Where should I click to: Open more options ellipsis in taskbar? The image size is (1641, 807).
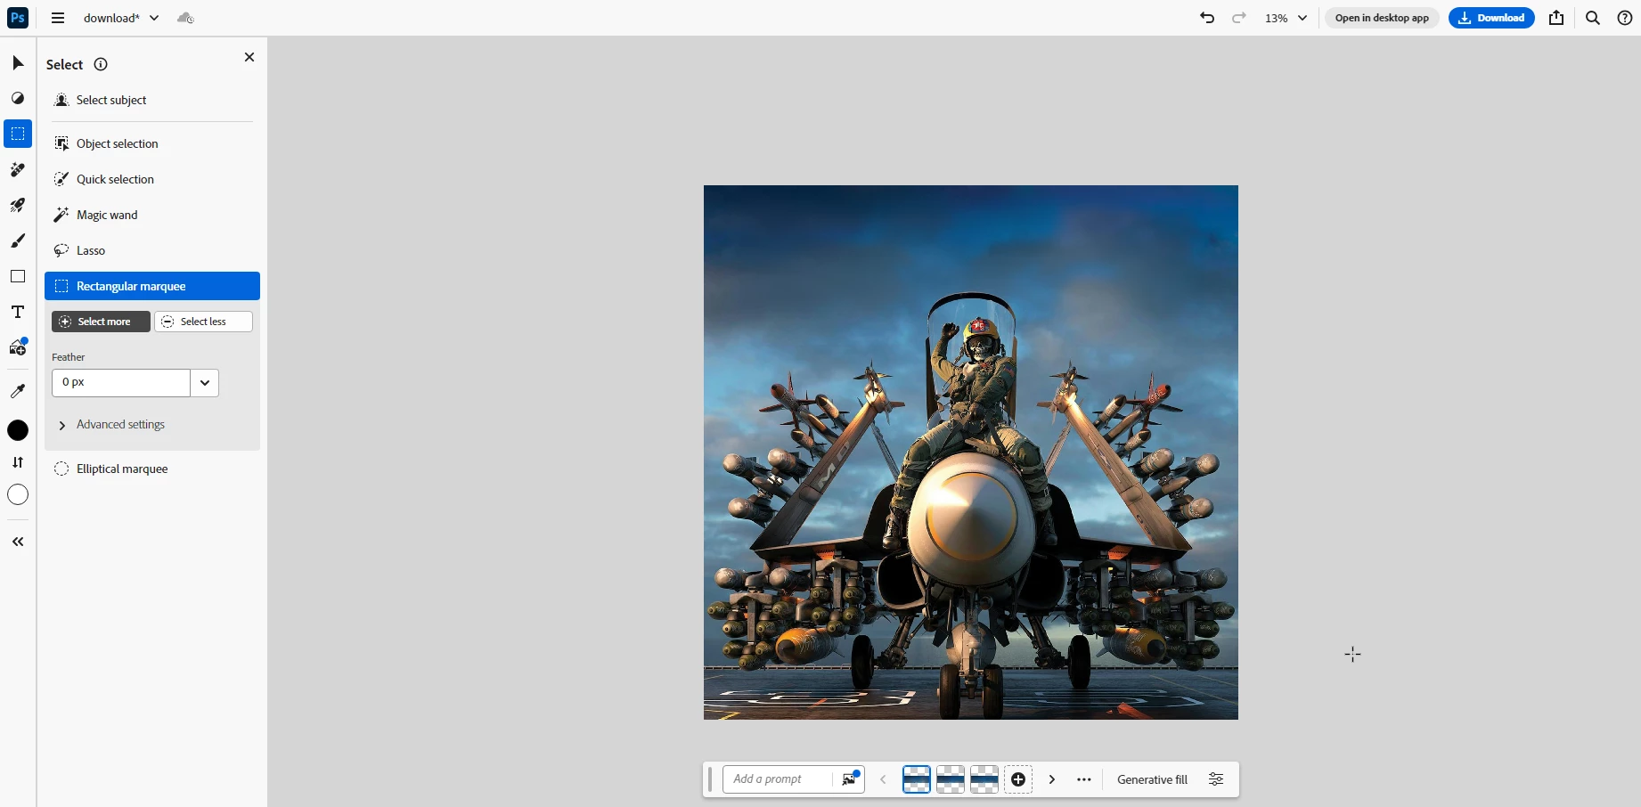(1084, 779)
